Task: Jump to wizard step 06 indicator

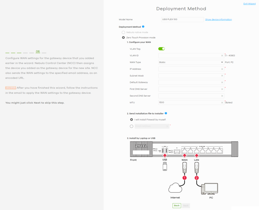Action: [x=38, y=51]
